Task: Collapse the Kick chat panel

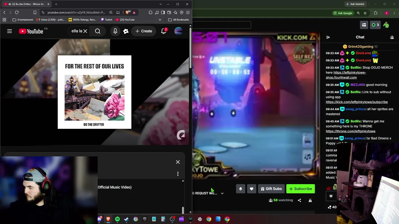Action: click(x=328, y=37)
